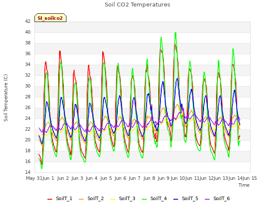Image resolution: width=276 pixels, height=207 pixels.
Task: Click the 14 y-axis tick label
Action: coord(28,172)
